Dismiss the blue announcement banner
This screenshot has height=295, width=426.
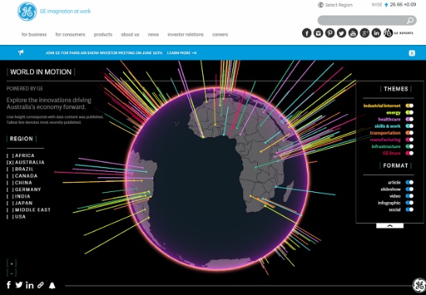[x=412, y=53]
